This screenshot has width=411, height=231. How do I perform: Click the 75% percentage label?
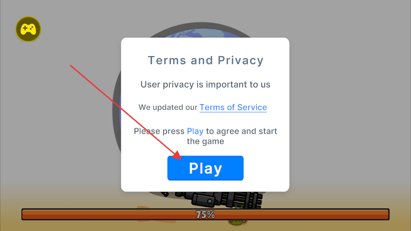205,215
